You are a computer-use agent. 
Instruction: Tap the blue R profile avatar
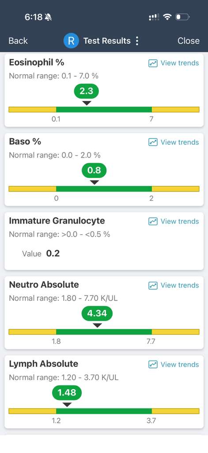point(71,41)
